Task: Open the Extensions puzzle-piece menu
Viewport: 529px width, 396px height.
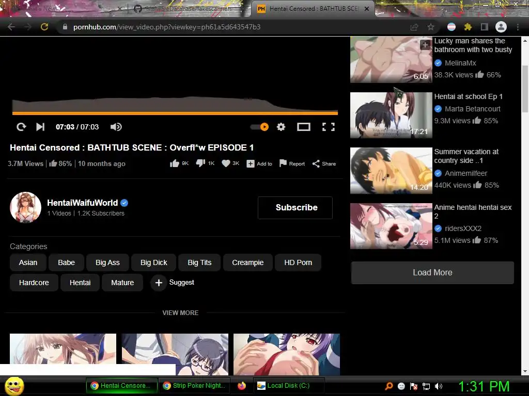Action: 468,27
